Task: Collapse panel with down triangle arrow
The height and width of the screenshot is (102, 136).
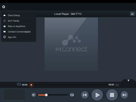Action: click(x=128, y=80)
